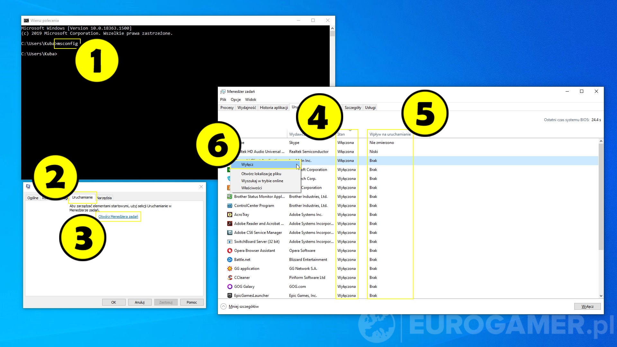Image resolution: width=617 pixels, height=347 pixels.
Task: Click the Opera Browser Assistant icon
Action: click(229, 251)
